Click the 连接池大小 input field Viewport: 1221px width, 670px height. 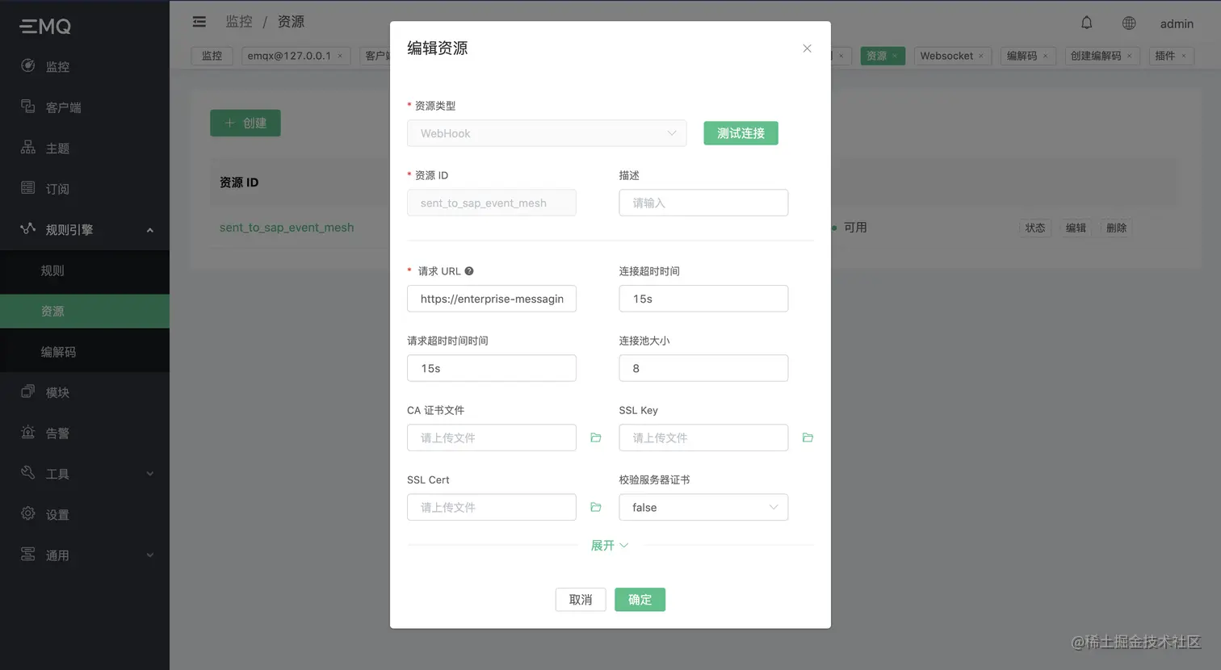coord(703,368)
